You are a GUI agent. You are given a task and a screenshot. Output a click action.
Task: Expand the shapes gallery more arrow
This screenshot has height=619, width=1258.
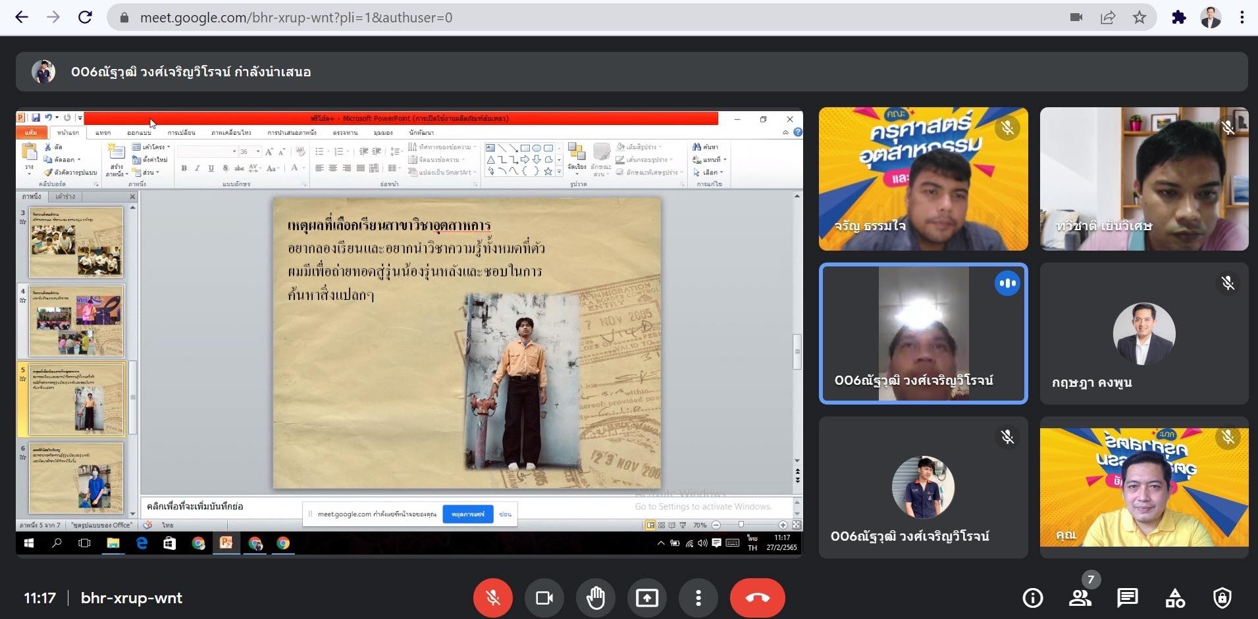(559, 172)
